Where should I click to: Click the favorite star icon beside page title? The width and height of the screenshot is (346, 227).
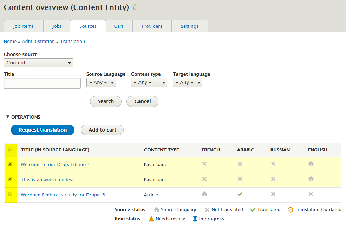[135, 7]
